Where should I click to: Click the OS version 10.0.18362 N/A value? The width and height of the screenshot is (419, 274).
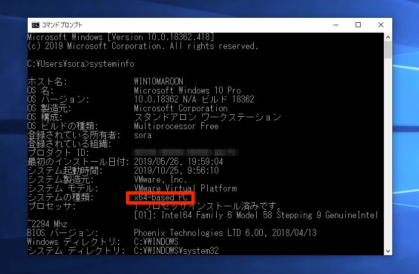pyautogui.click(x=194, y=99)
